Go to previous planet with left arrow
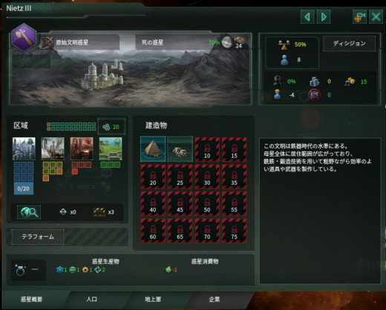Screen dimensions: 386x310 (x=307, y=17)
